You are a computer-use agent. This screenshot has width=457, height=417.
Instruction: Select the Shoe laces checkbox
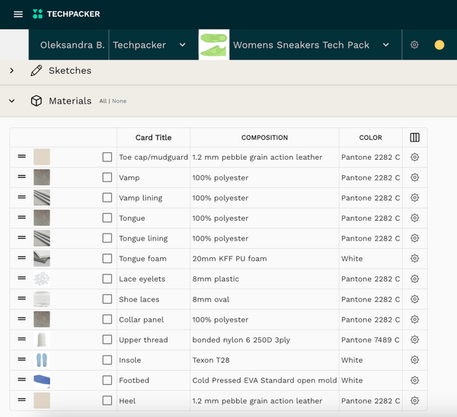107,299
